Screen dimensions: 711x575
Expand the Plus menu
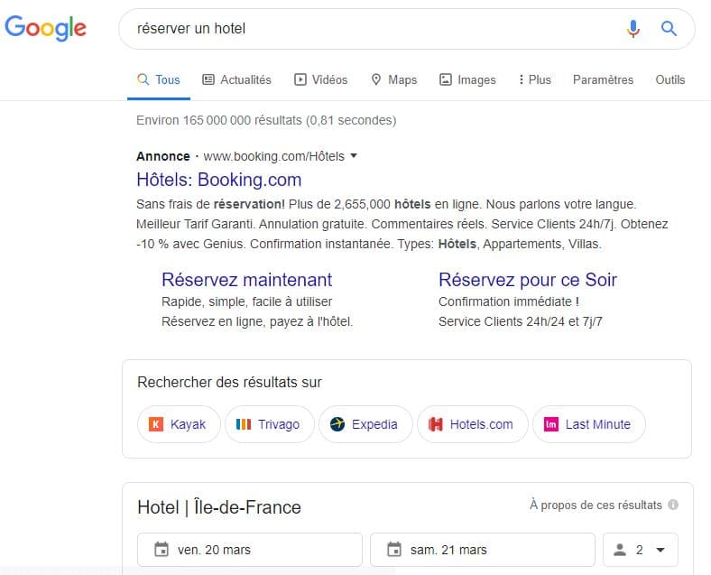point(535,79)
